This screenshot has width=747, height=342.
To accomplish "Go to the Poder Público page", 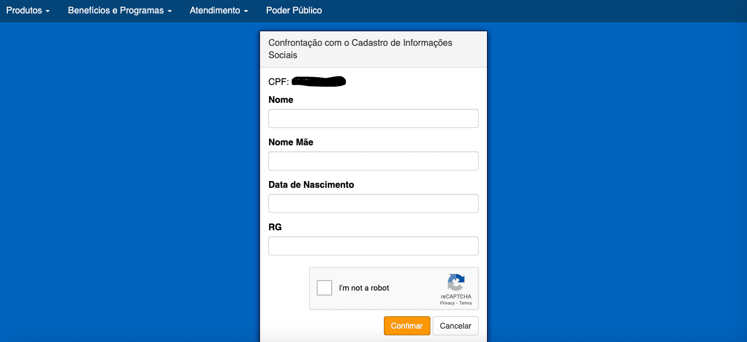I will [294, 11].
